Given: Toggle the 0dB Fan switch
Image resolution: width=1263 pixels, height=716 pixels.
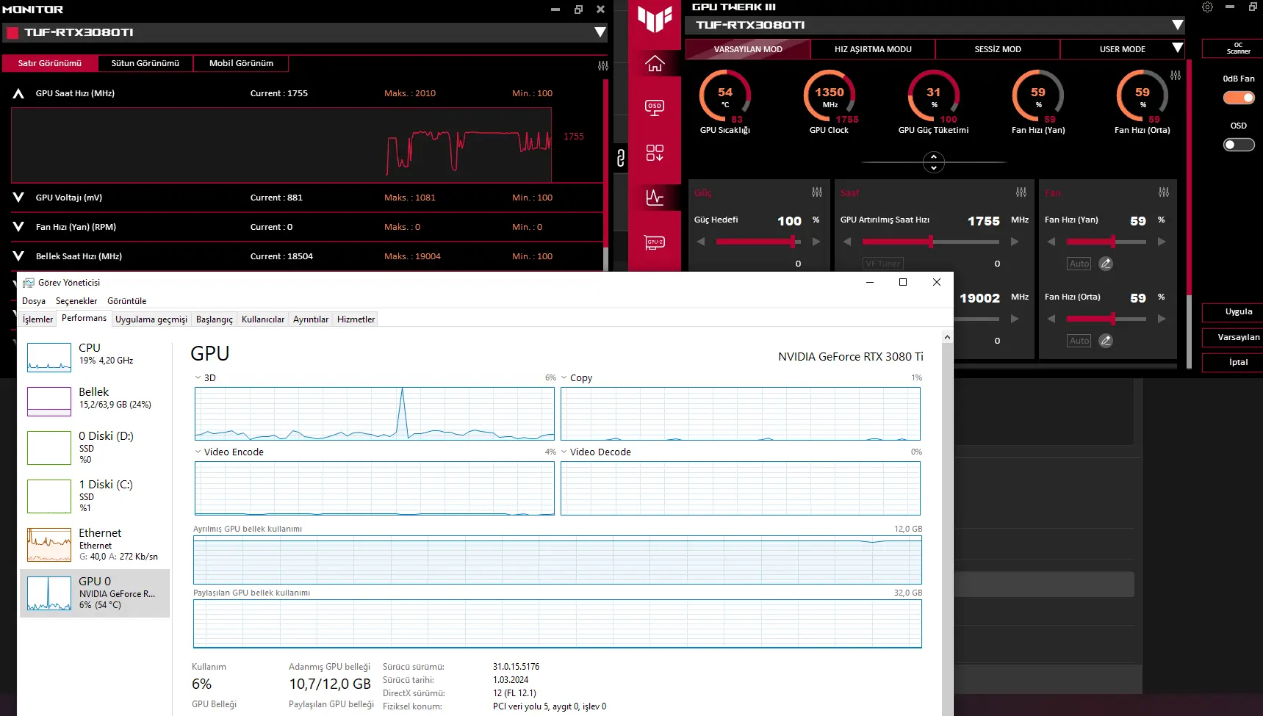Looking at the screenshot, I should [x=1239, y=98].
